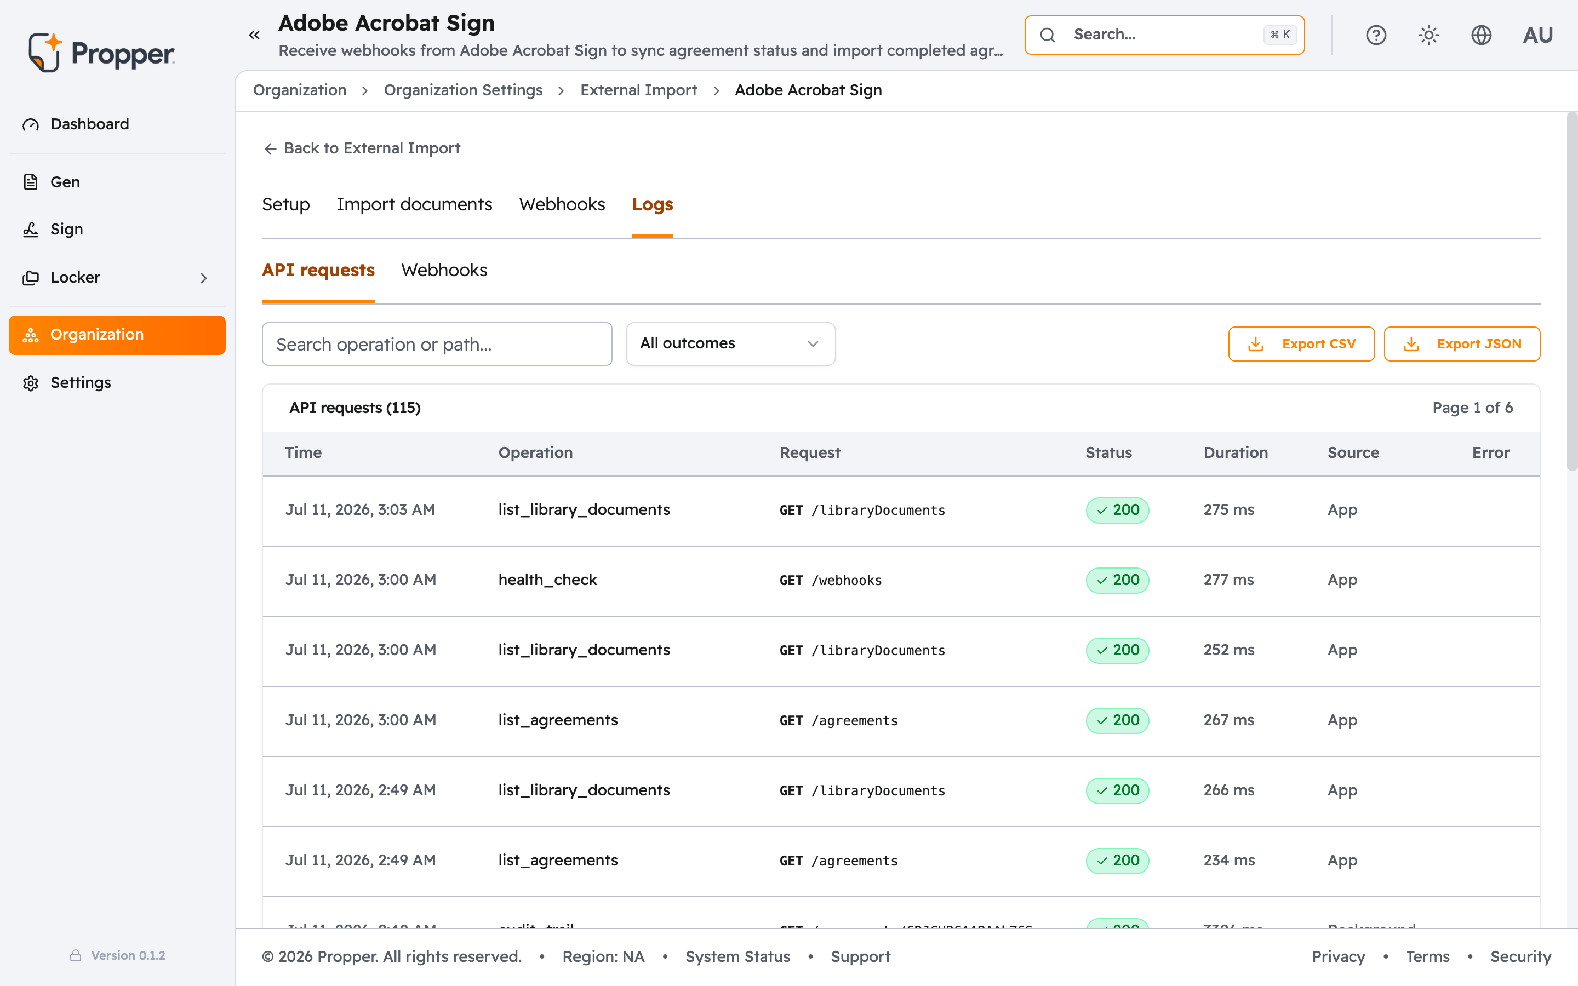Click the Export JSON button

coord(1462,343)
